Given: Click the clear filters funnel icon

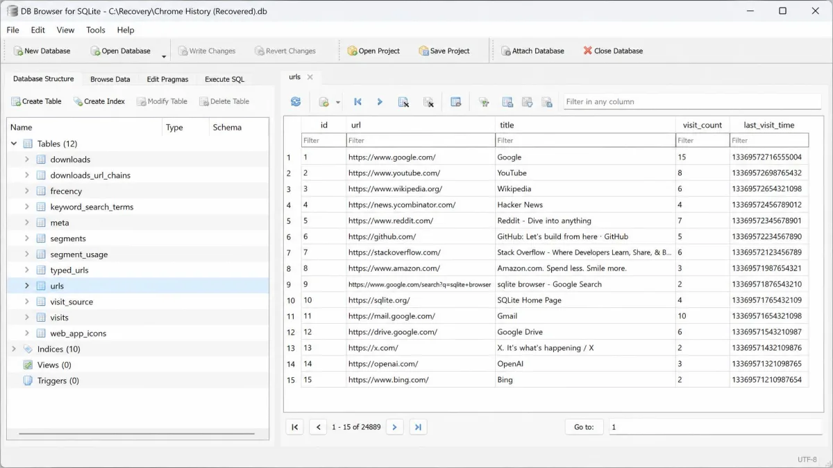Looking at the screenshot, I should coord(484,102).
